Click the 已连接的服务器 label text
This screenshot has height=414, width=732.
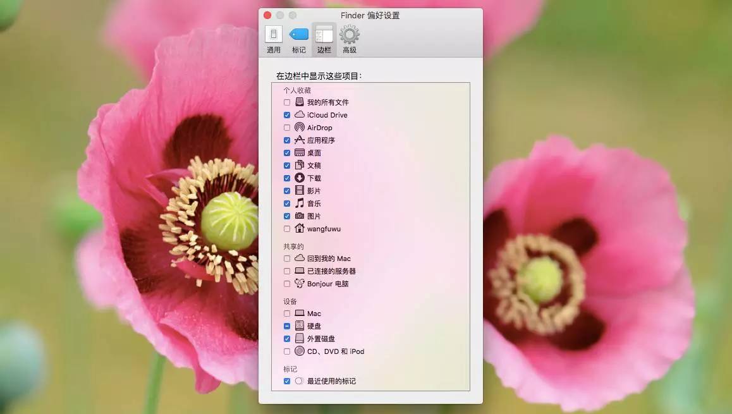point(331,271)
